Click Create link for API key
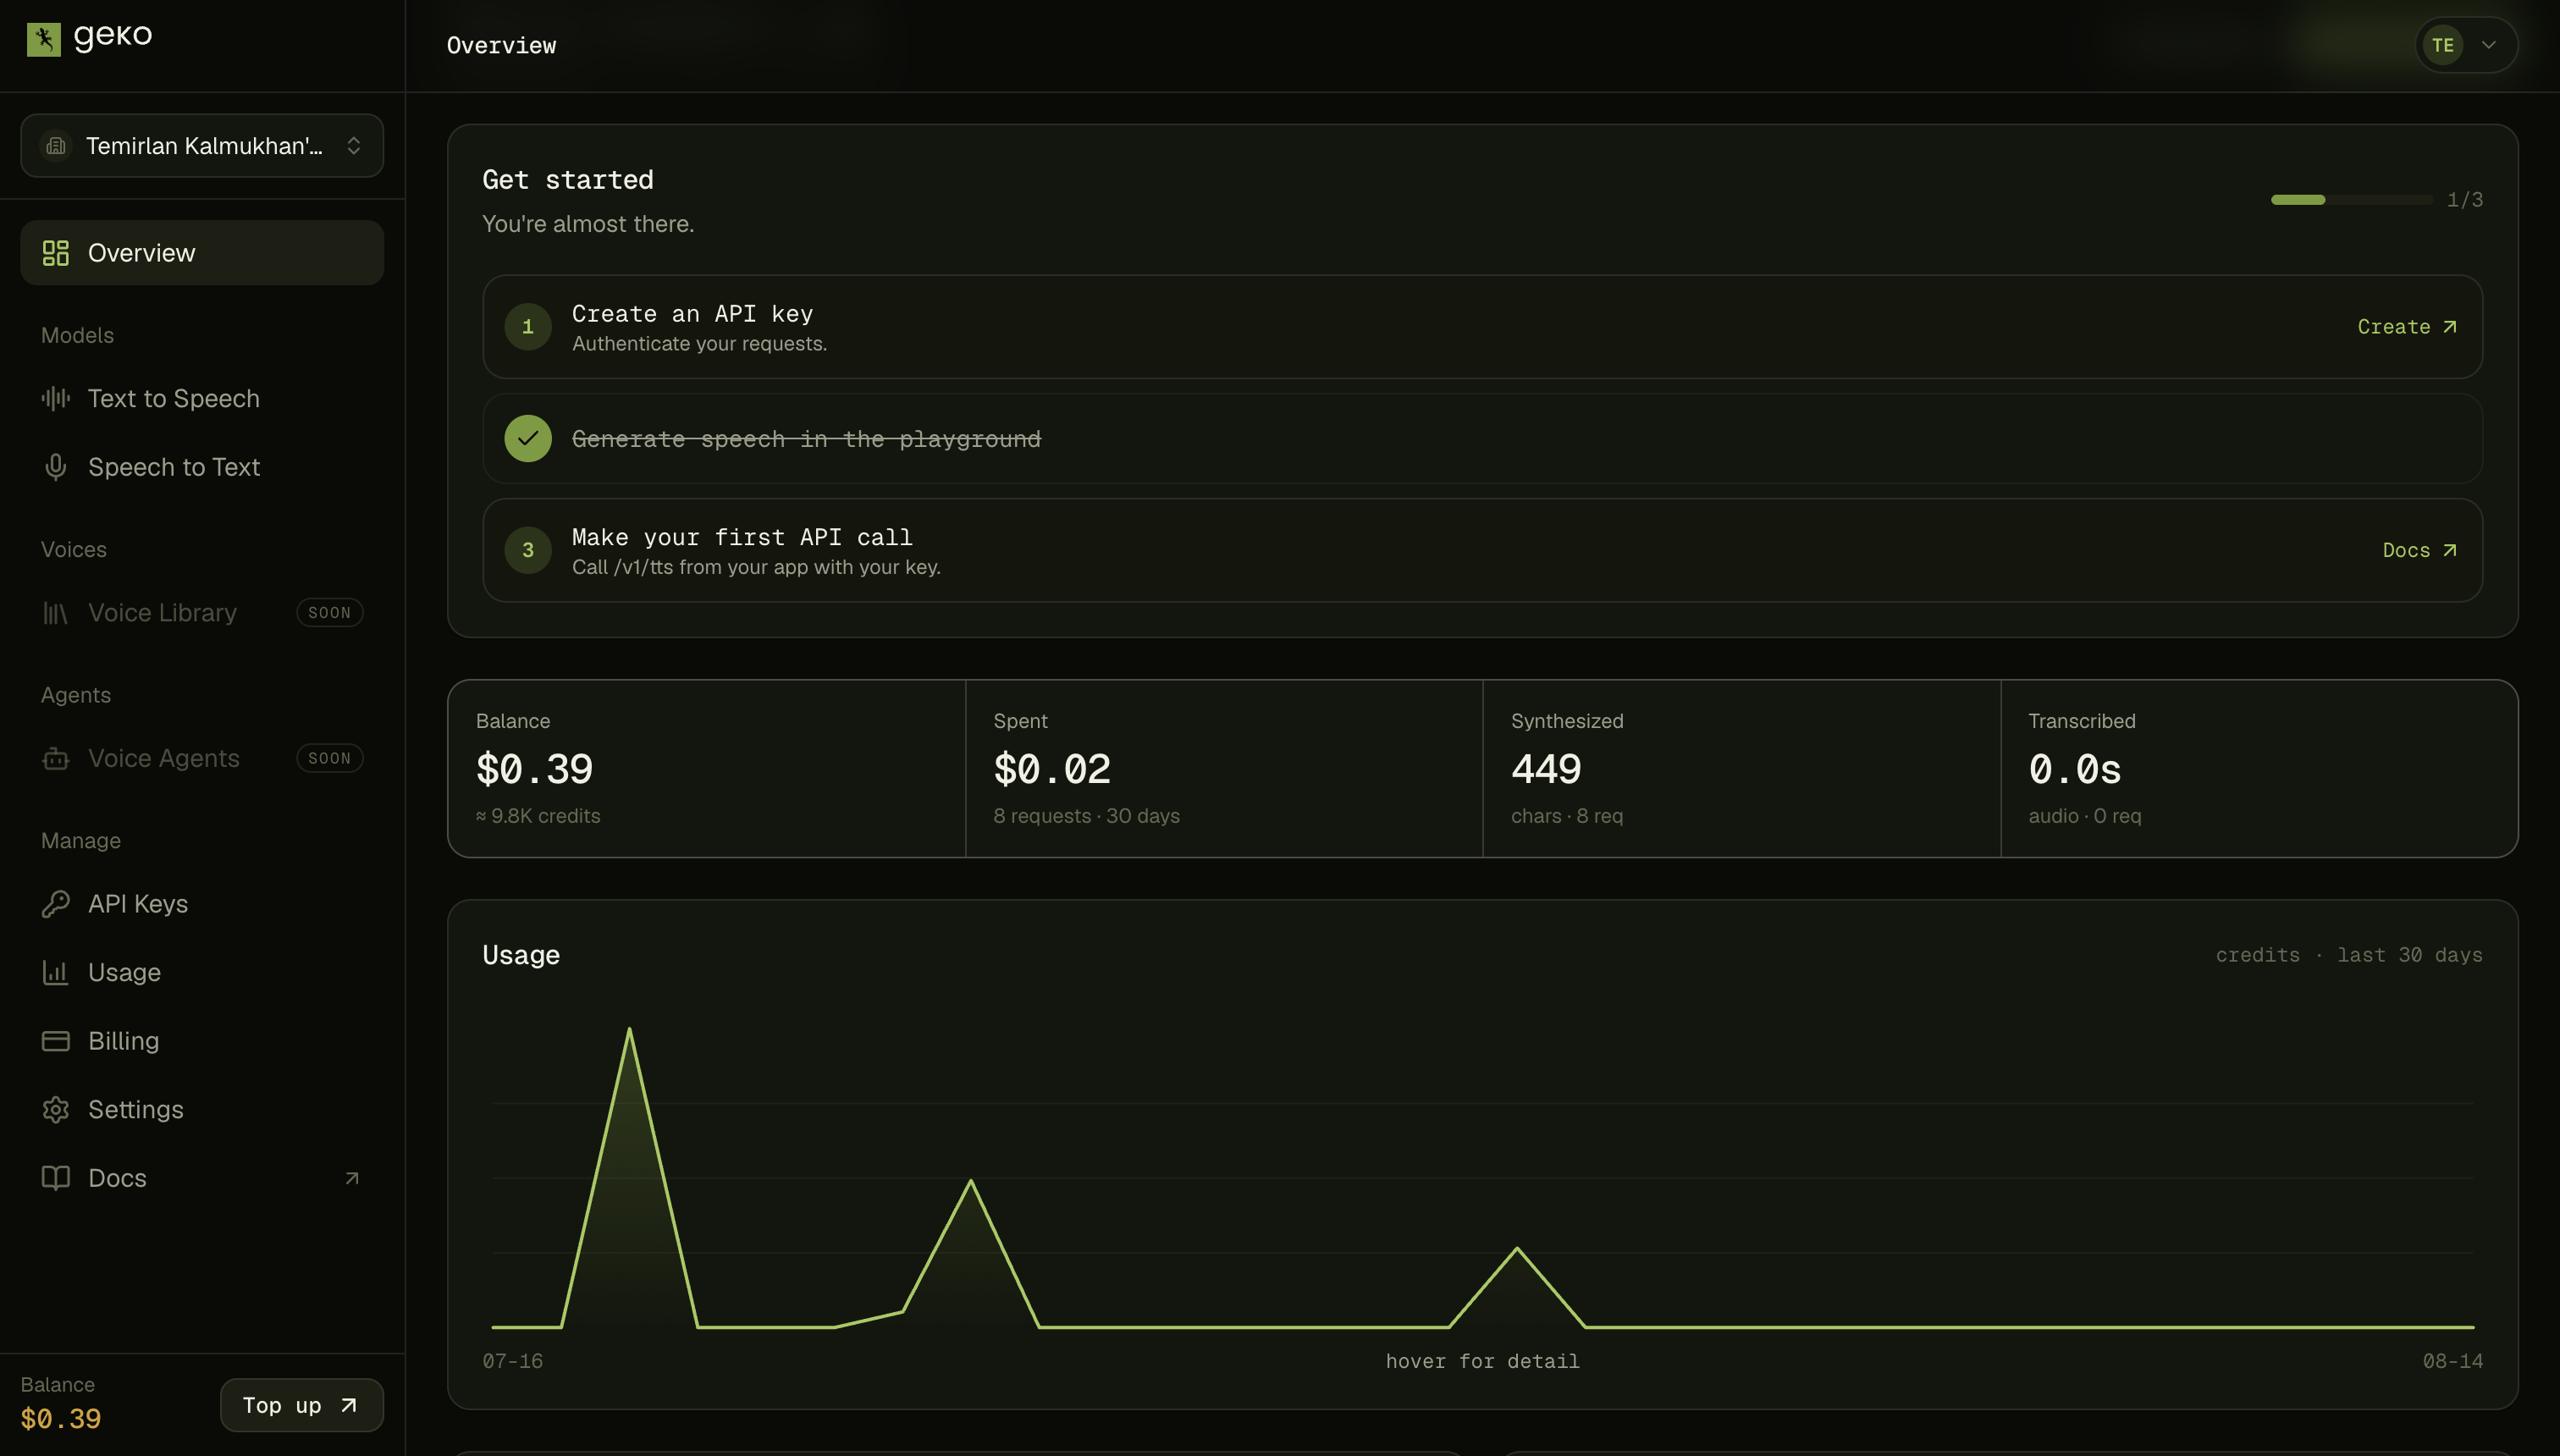2560x1456 pixels. pyautogui.click(x=2407, y=327)
